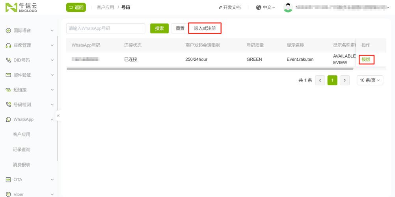395x197 pixels.
Task: Click the globe language icon
Action: click(x=259, y=7)
